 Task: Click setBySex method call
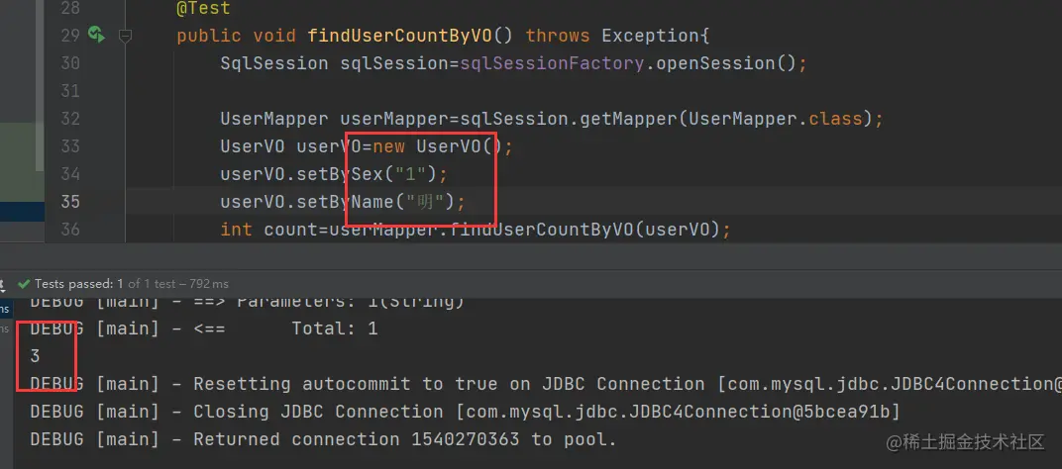click(x=340, y=174)
